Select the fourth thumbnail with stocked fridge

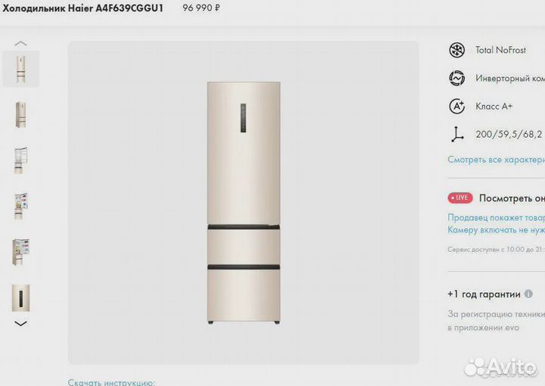[x=20, y=207]
